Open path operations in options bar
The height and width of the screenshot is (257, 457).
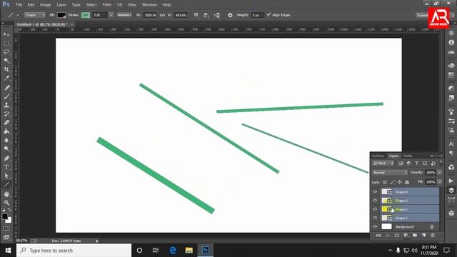click(196, 15)
